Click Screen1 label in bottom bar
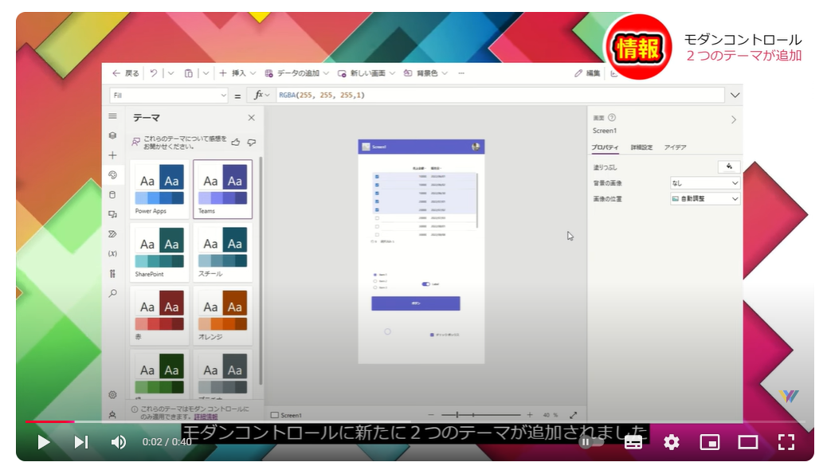Screen dimensions: 823x466 (x=286, y=415)
